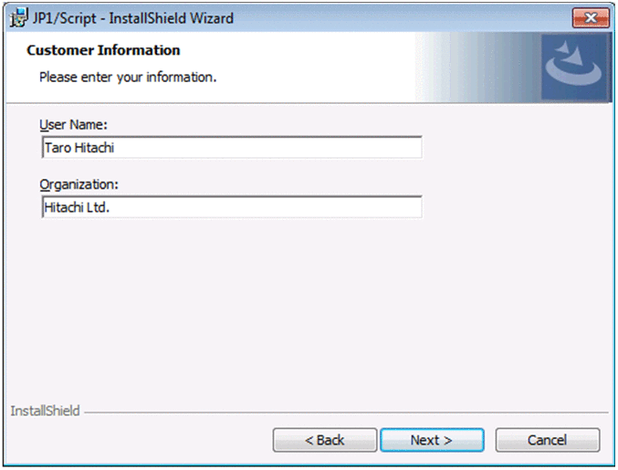
Task: Close the JP1/Script InstallShield Wizard window
Action: click(591, 18)
